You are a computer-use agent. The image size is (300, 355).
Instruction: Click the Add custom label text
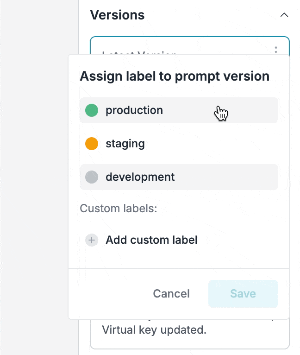pos(151,240)
